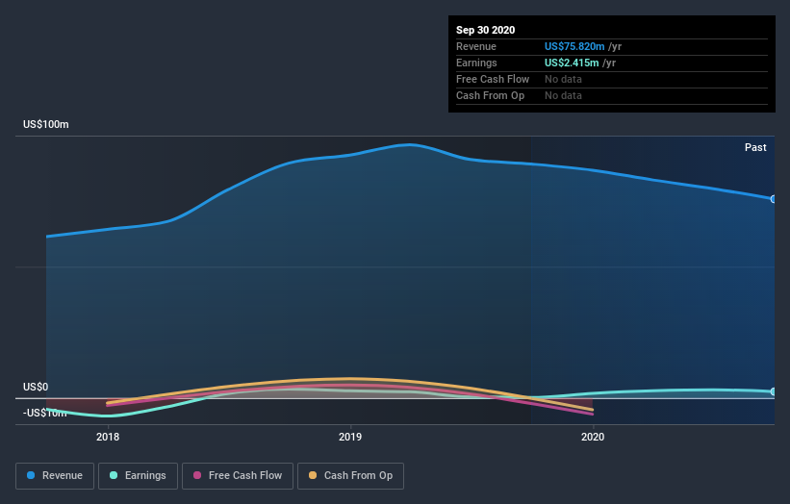Toggle the Revenue series legend button
The image size is (790, 504).
click(55, 476)
